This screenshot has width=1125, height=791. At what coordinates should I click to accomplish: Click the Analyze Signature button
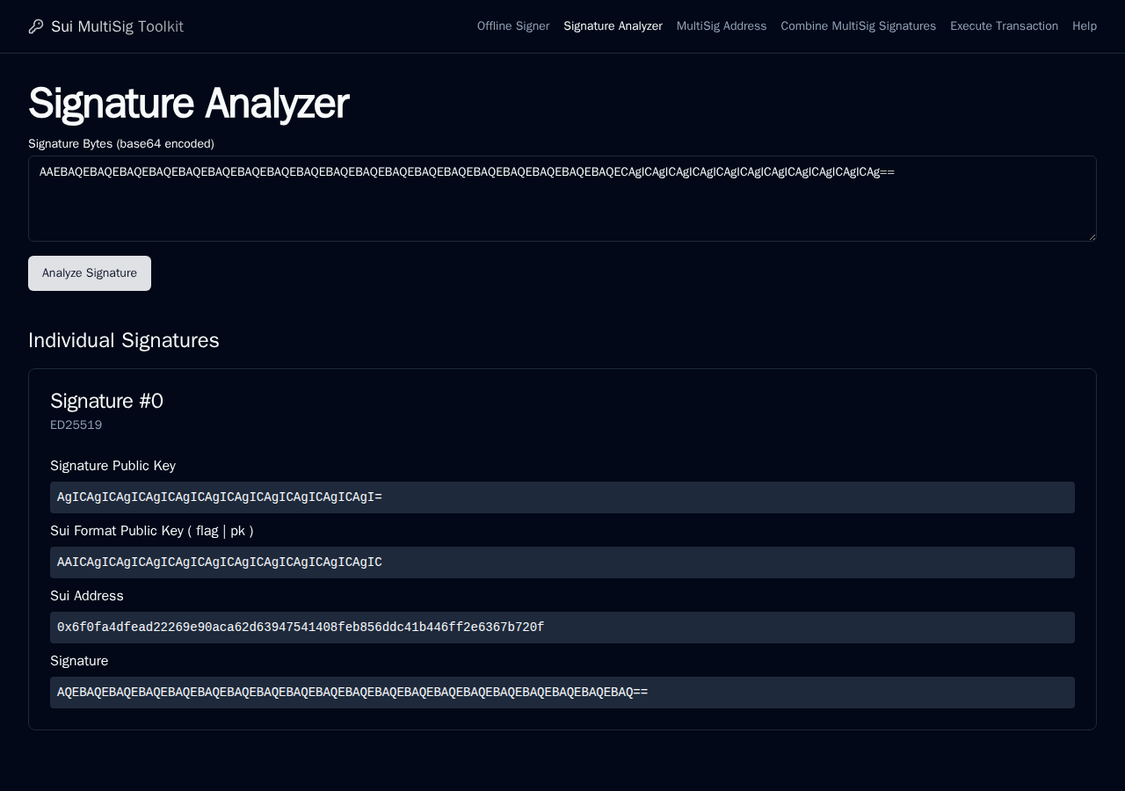coord(90,273)
